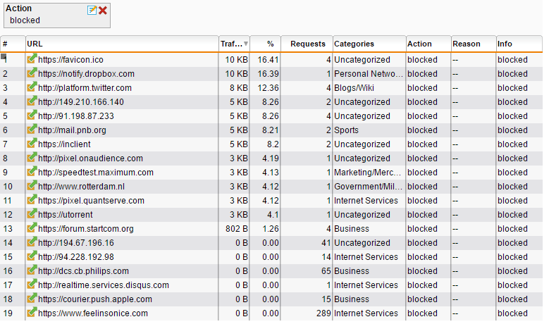Click the link icon beside notify.dropbox.com

[32, 73]
